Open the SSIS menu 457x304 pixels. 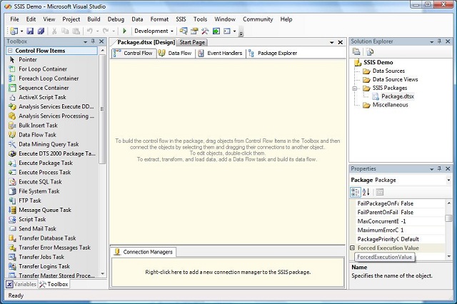(181, 19)
